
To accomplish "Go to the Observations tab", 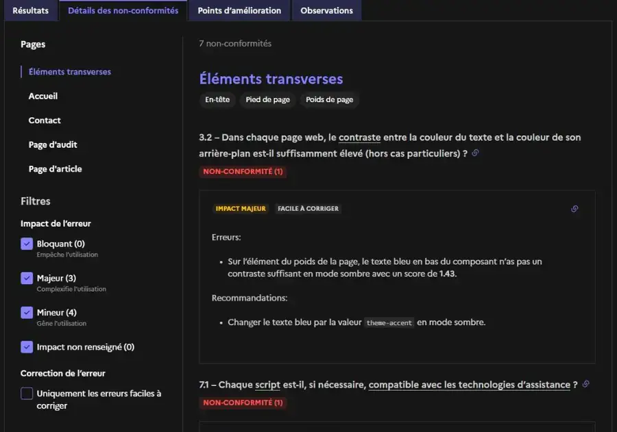I will click(326, 11).
